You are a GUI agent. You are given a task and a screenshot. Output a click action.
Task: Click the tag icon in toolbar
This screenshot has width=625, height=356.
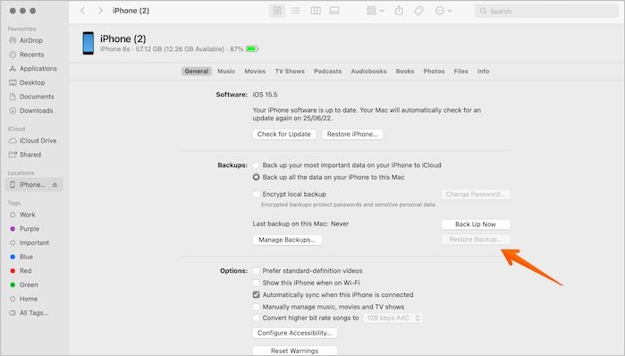click(x=418, y=11)
